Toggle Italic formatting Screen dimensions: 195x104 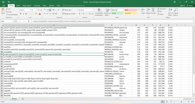(23, 14)
